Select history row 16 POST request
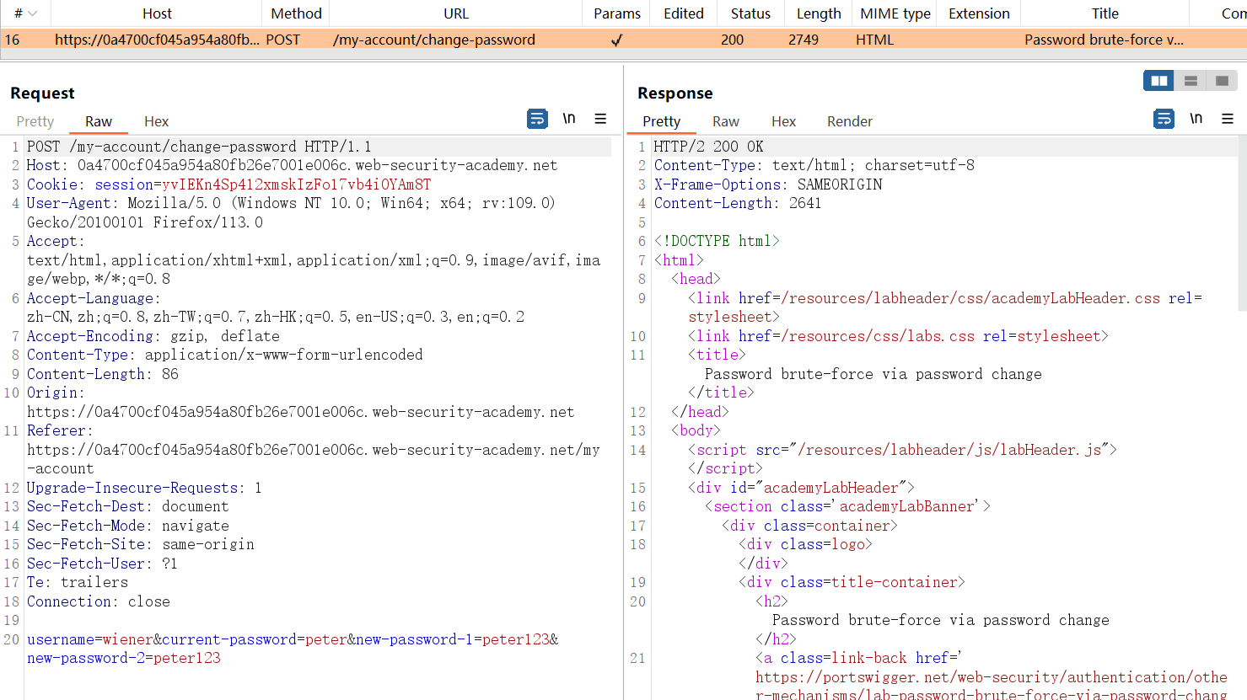Image resolution: width=1247 pixels, height=700 pixels. tap(433, 40)
